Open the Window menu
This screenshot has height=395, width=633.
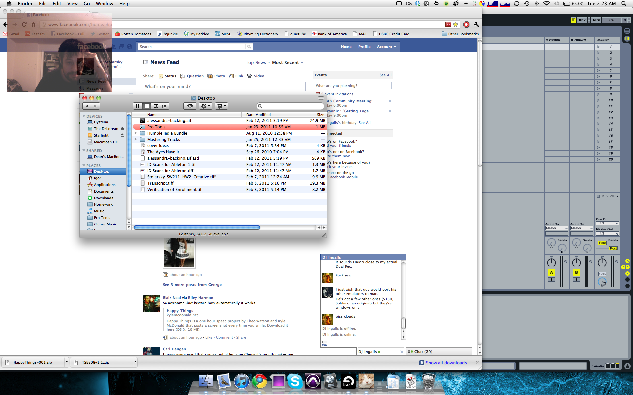click(x=105, y=4)
